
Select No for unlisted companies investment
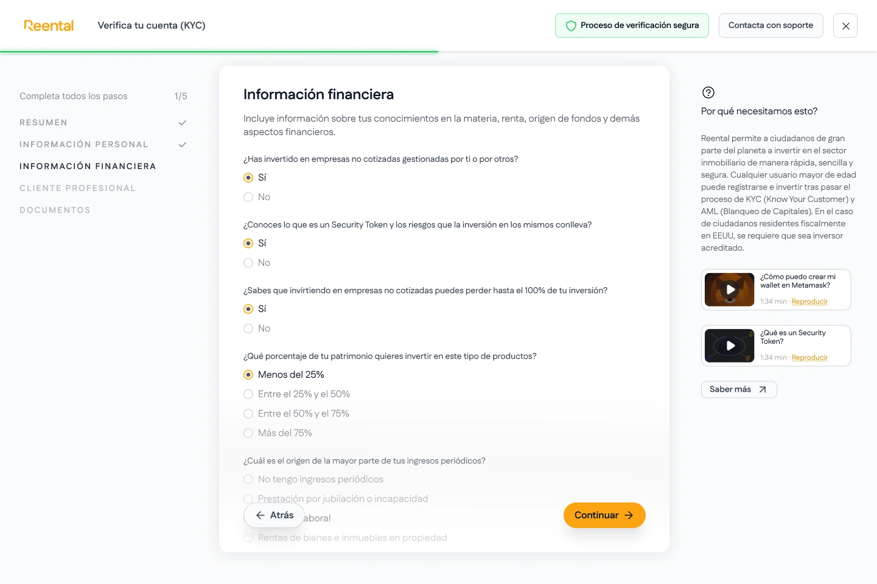click(248, 197)
